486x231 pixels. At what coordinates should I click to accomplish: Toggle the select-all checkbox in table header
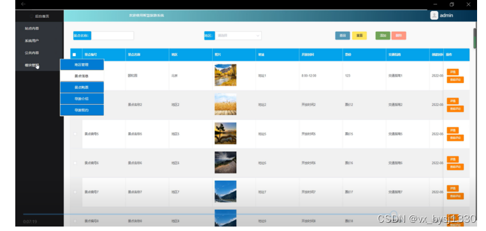(x=74, y=55)
